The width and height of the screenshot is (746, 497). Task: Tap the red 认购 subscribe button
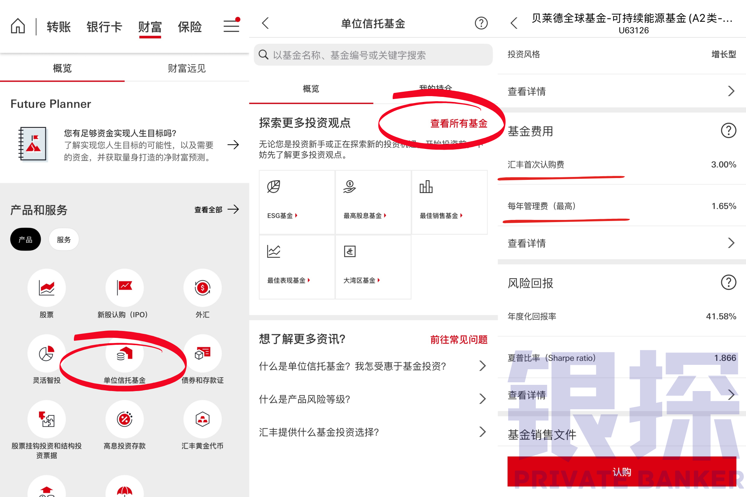(622, 472)
